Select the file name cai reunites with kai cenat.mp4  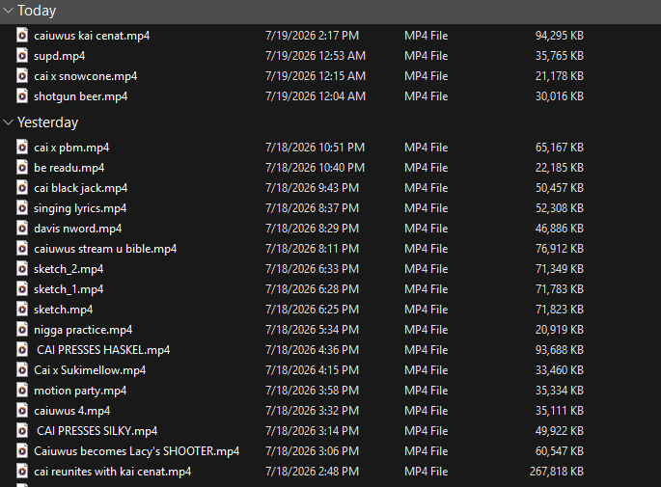(x=113, y=472)
